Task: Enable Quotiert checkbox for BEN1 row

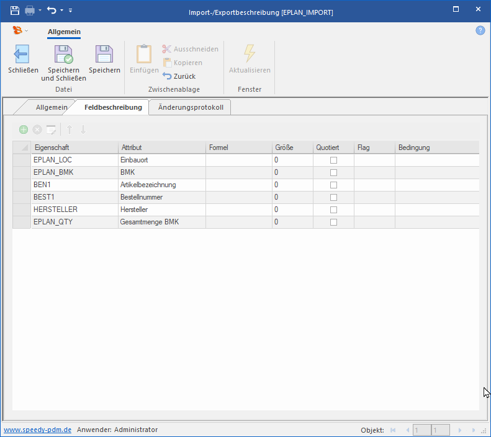Action: [x=333, y=185]
